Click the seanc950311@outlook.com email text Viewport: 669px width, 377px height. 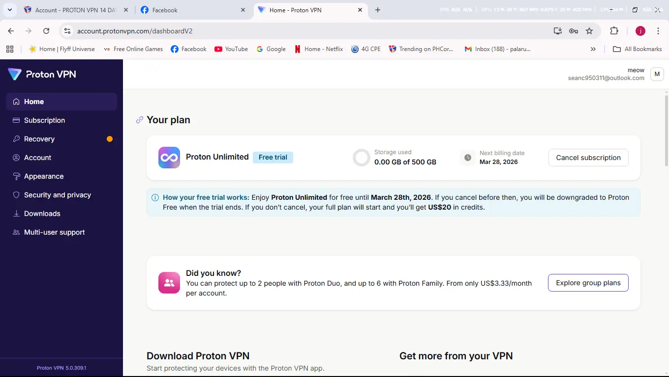(x=606, y=78)
